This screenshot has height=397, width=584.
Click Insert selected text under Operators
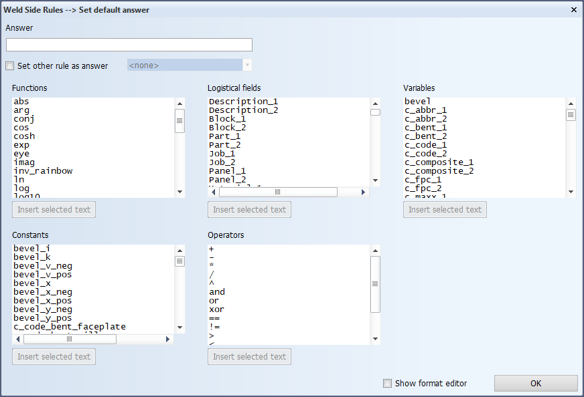pos(249,357)
